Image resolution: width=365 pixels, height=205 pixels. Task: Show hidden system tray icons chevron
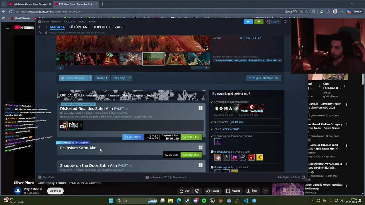[x=312, y=201]
